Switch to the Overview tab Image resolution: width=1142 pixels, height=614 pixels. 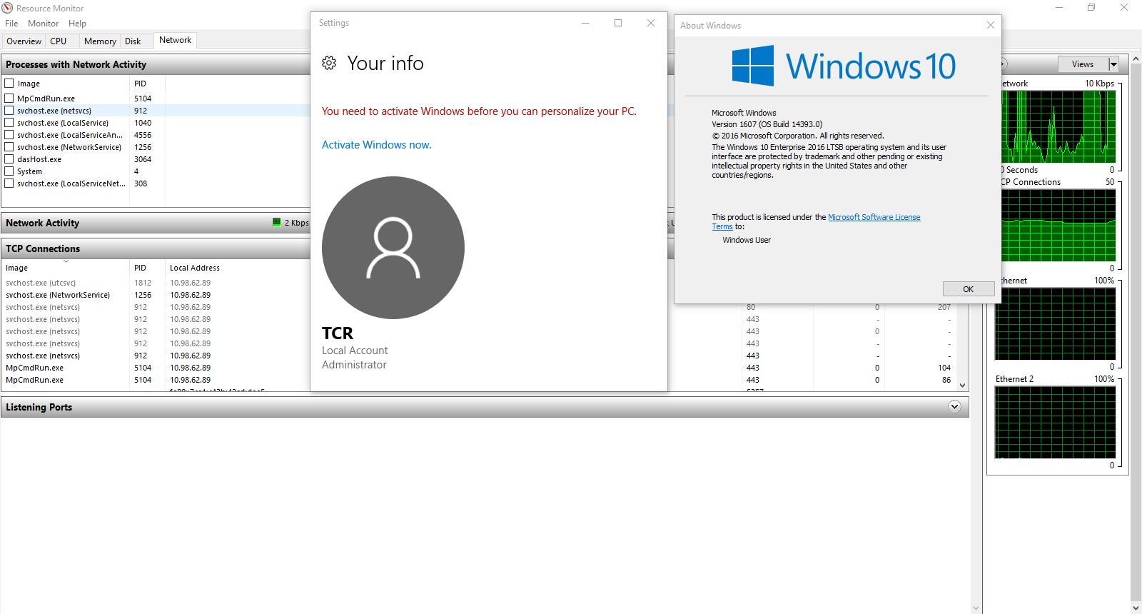tap(24, 41)
